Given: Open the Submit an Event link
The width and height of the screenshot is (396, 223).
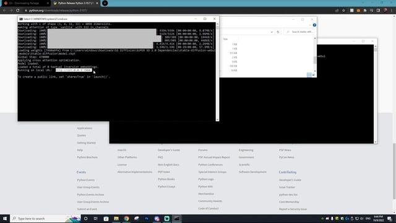Looking at the screenshot, I should pyautogui.click(x=87, y=209).
